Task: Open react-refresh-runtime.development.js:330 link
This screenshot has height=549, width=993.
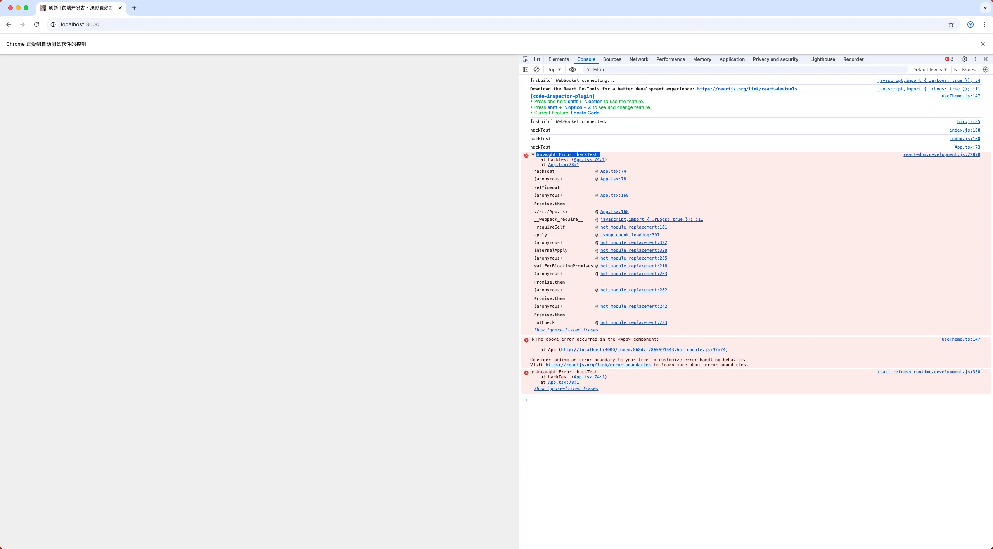Action: [929, 372]
